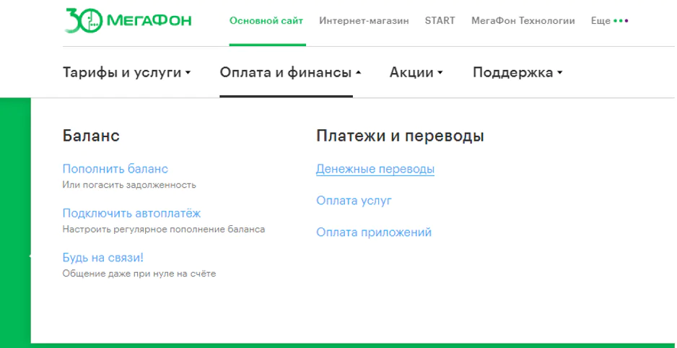Open Денежные переводы

pos(375,169)
